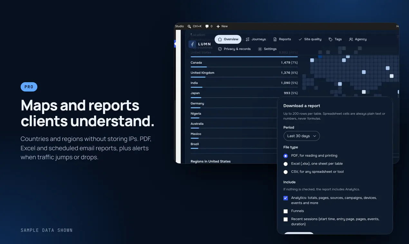
Task: Open the Agency tab
Action: [358, 39]
